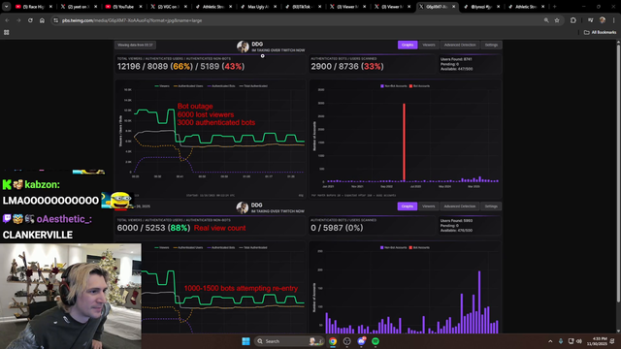The height and width of the screenshot is (349, 621).
Task: Close the active G6pXM7 image tab
Action: [454, 7]
